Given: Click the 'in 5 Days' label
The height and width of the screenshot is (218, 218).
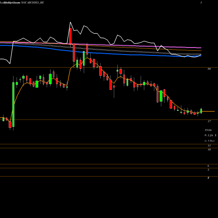Looking at the screenshot, I should (x=209, y=141).
